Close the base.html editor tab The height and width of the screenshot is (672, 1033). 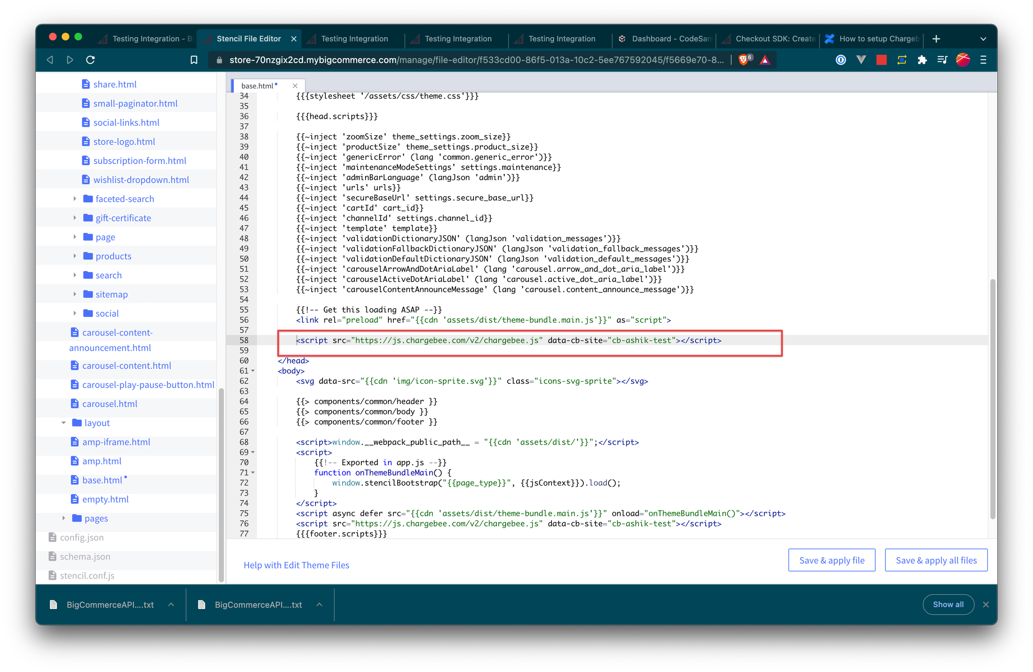295,86
